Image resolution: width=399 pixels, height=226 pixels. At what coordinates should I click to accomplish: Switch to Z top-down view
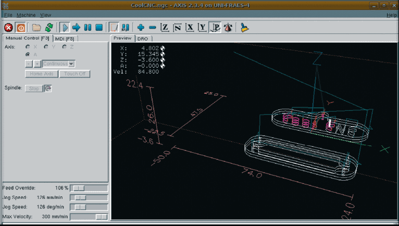click(x=165, y=28)
